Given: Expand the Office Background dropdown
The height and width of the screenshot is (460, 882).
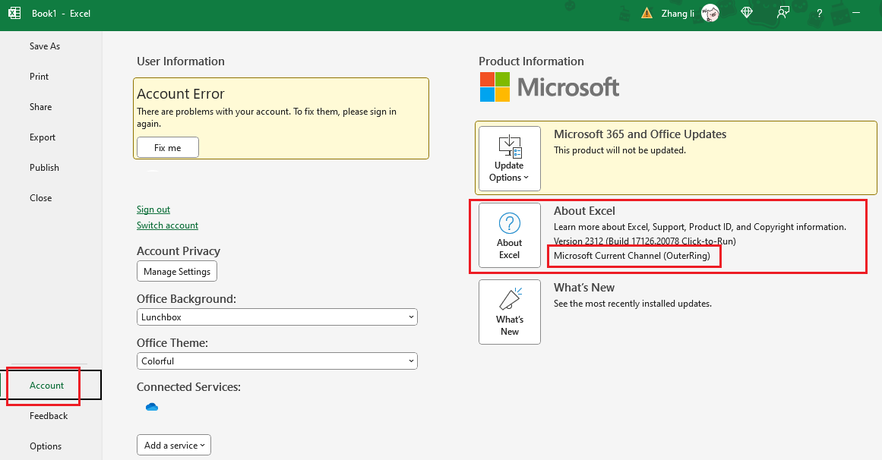Looking at the screenshot, I should [x=277, y=317].
